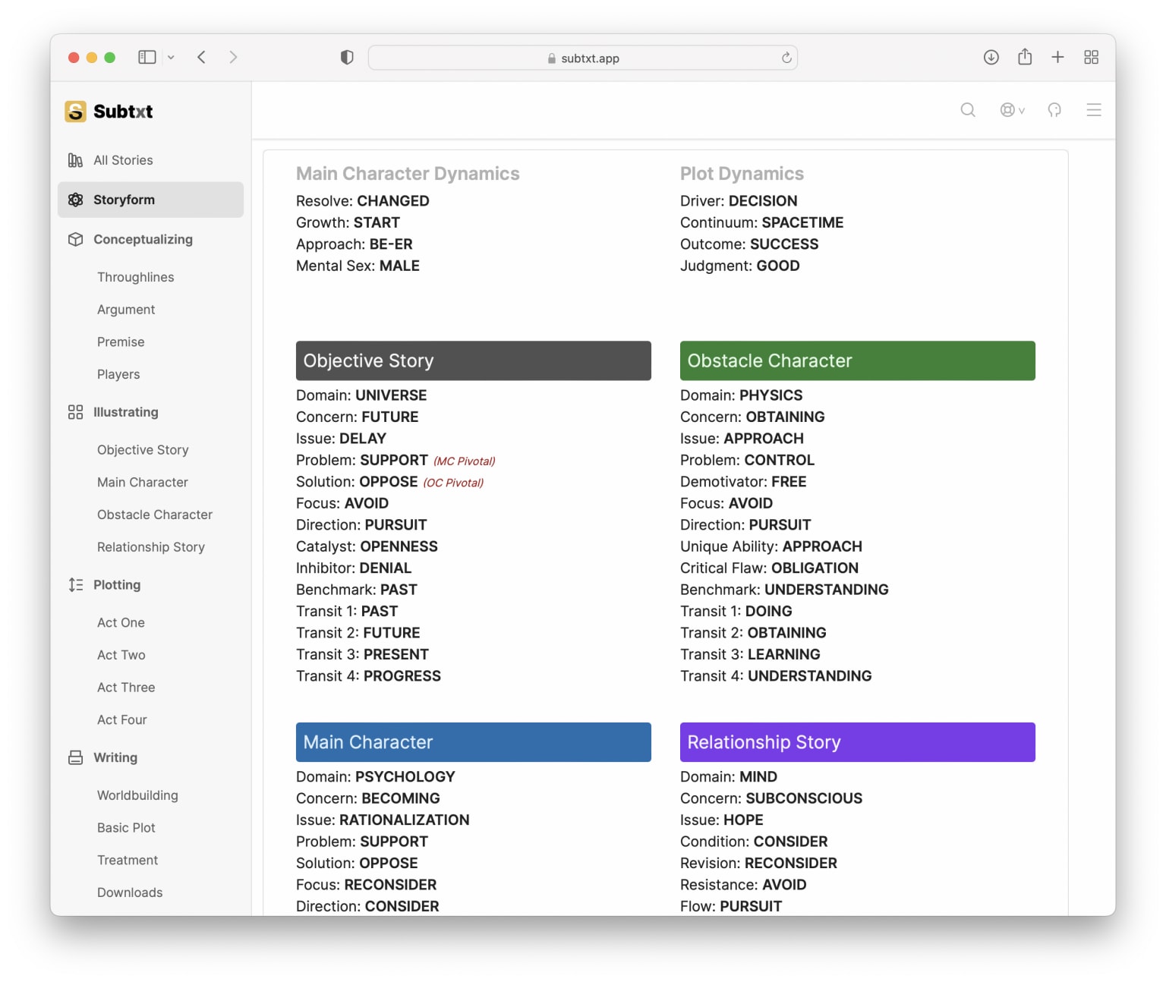
Task: Open Worldbuilding page
Action: (x=137, y=795)
